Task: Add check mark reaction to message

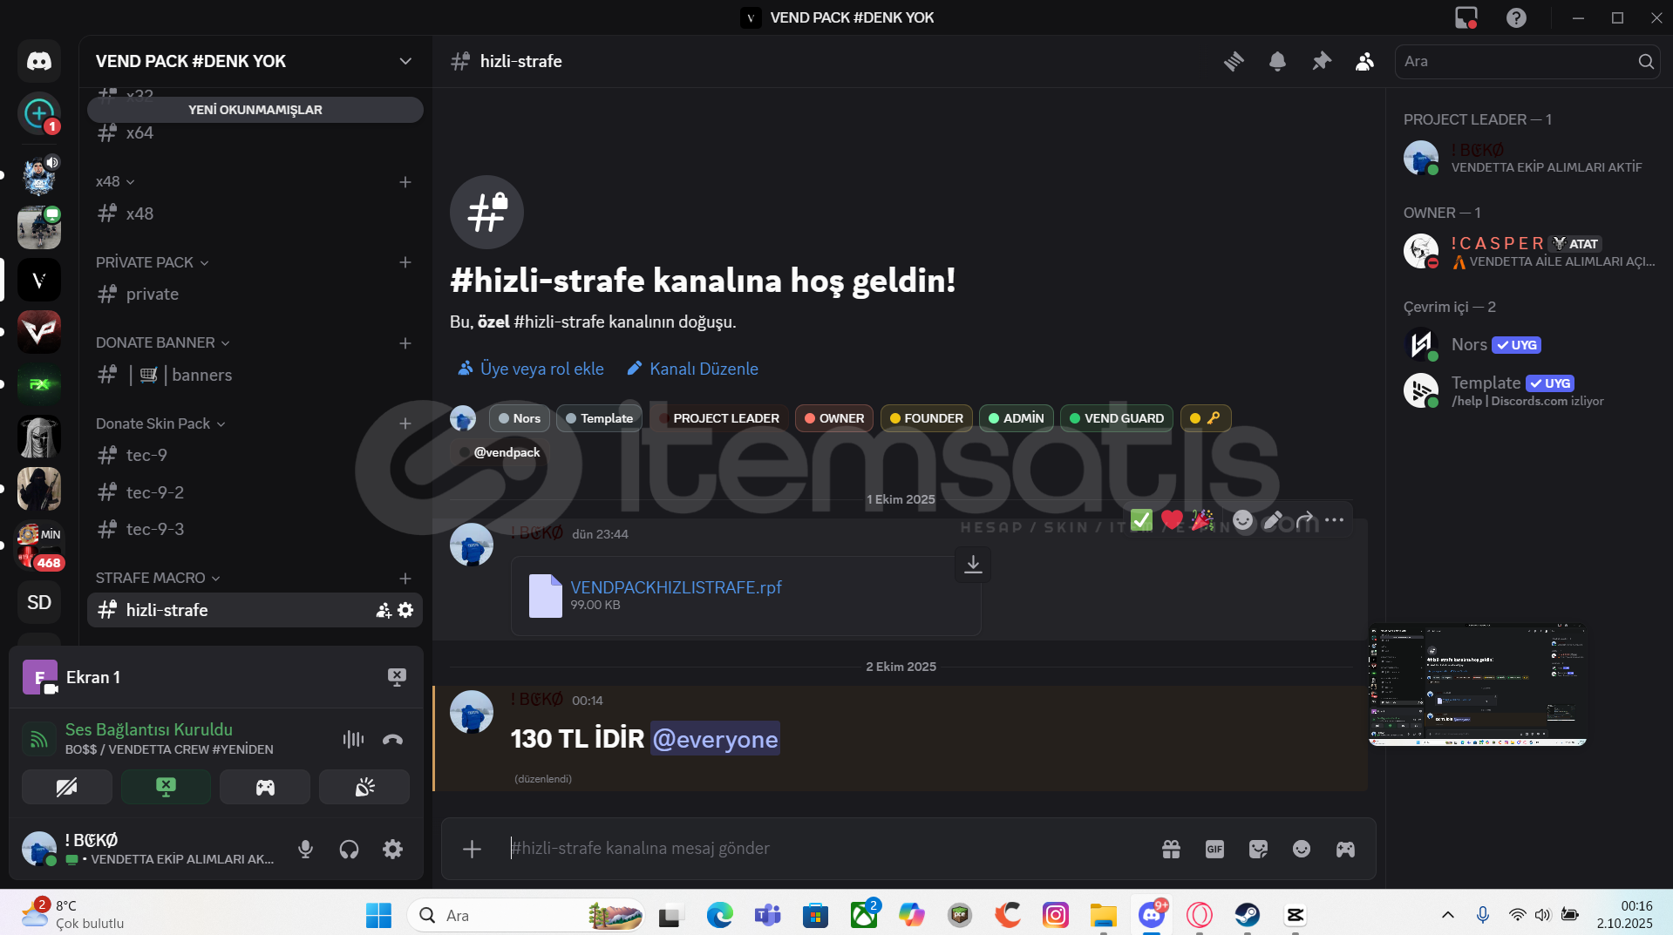Action: tap(1141, 520)
